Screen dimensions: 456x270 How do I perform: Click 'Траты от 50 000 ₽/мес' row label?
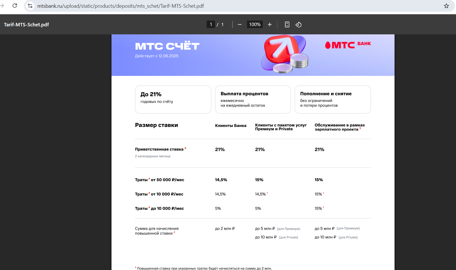(160, 180)
